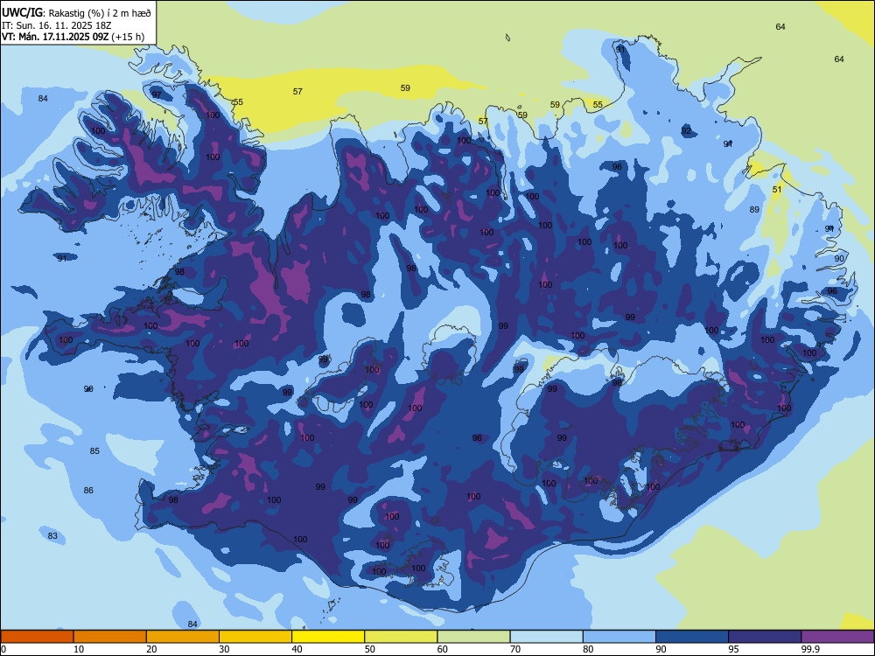Pick the light blue 80–90 legend swatch
This screenshot has width=875, height=656.
click(x=619, y=637)
